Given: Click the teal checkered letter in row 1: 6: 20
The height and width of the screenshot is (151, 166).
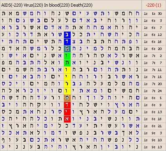Looking at the screenshot, I should pos(67,49).
